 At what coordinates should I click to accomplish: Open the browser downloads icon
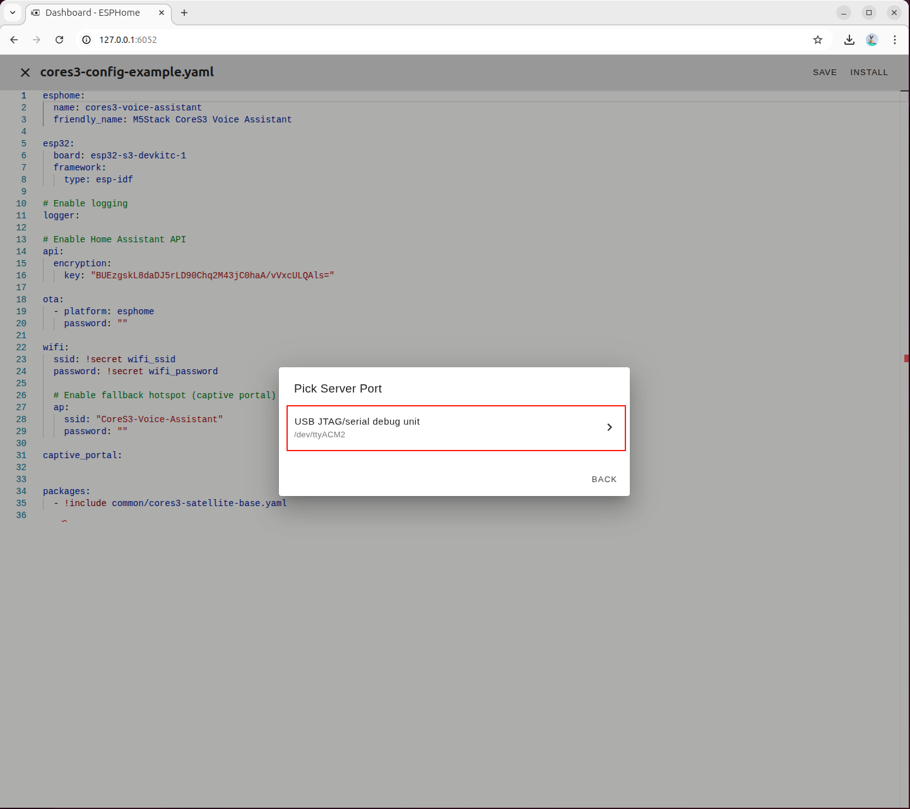[x=849, y=40]
